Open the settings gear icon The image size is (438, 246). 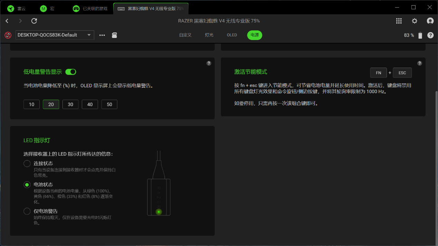415,21
